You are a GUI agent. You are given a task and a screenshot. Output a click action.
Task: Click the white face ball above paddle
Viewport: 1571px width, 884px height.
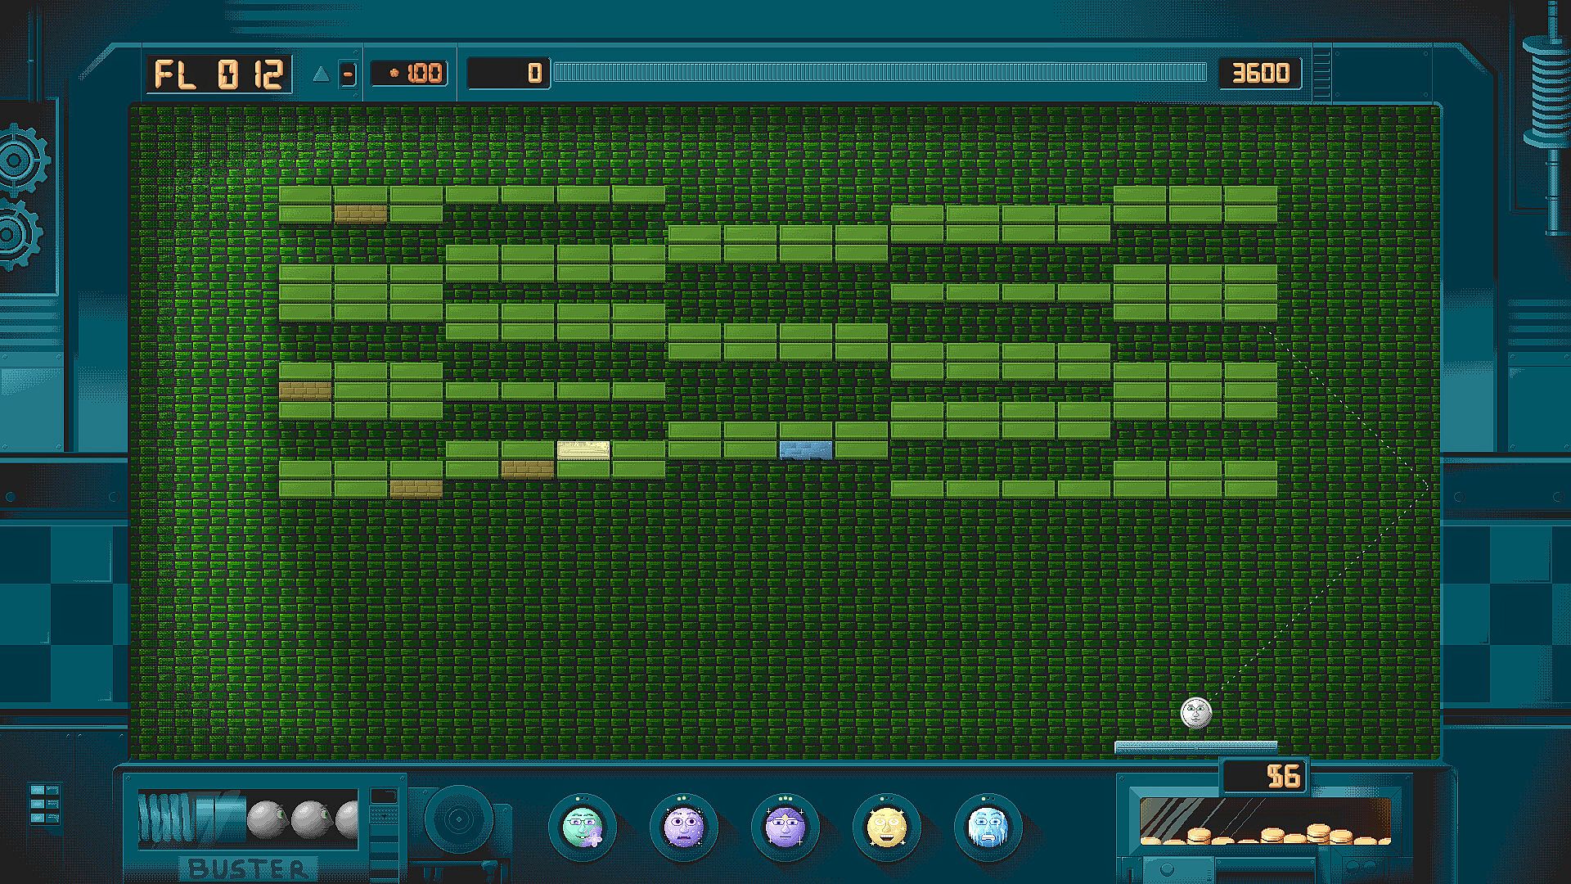coord(1195,712)
